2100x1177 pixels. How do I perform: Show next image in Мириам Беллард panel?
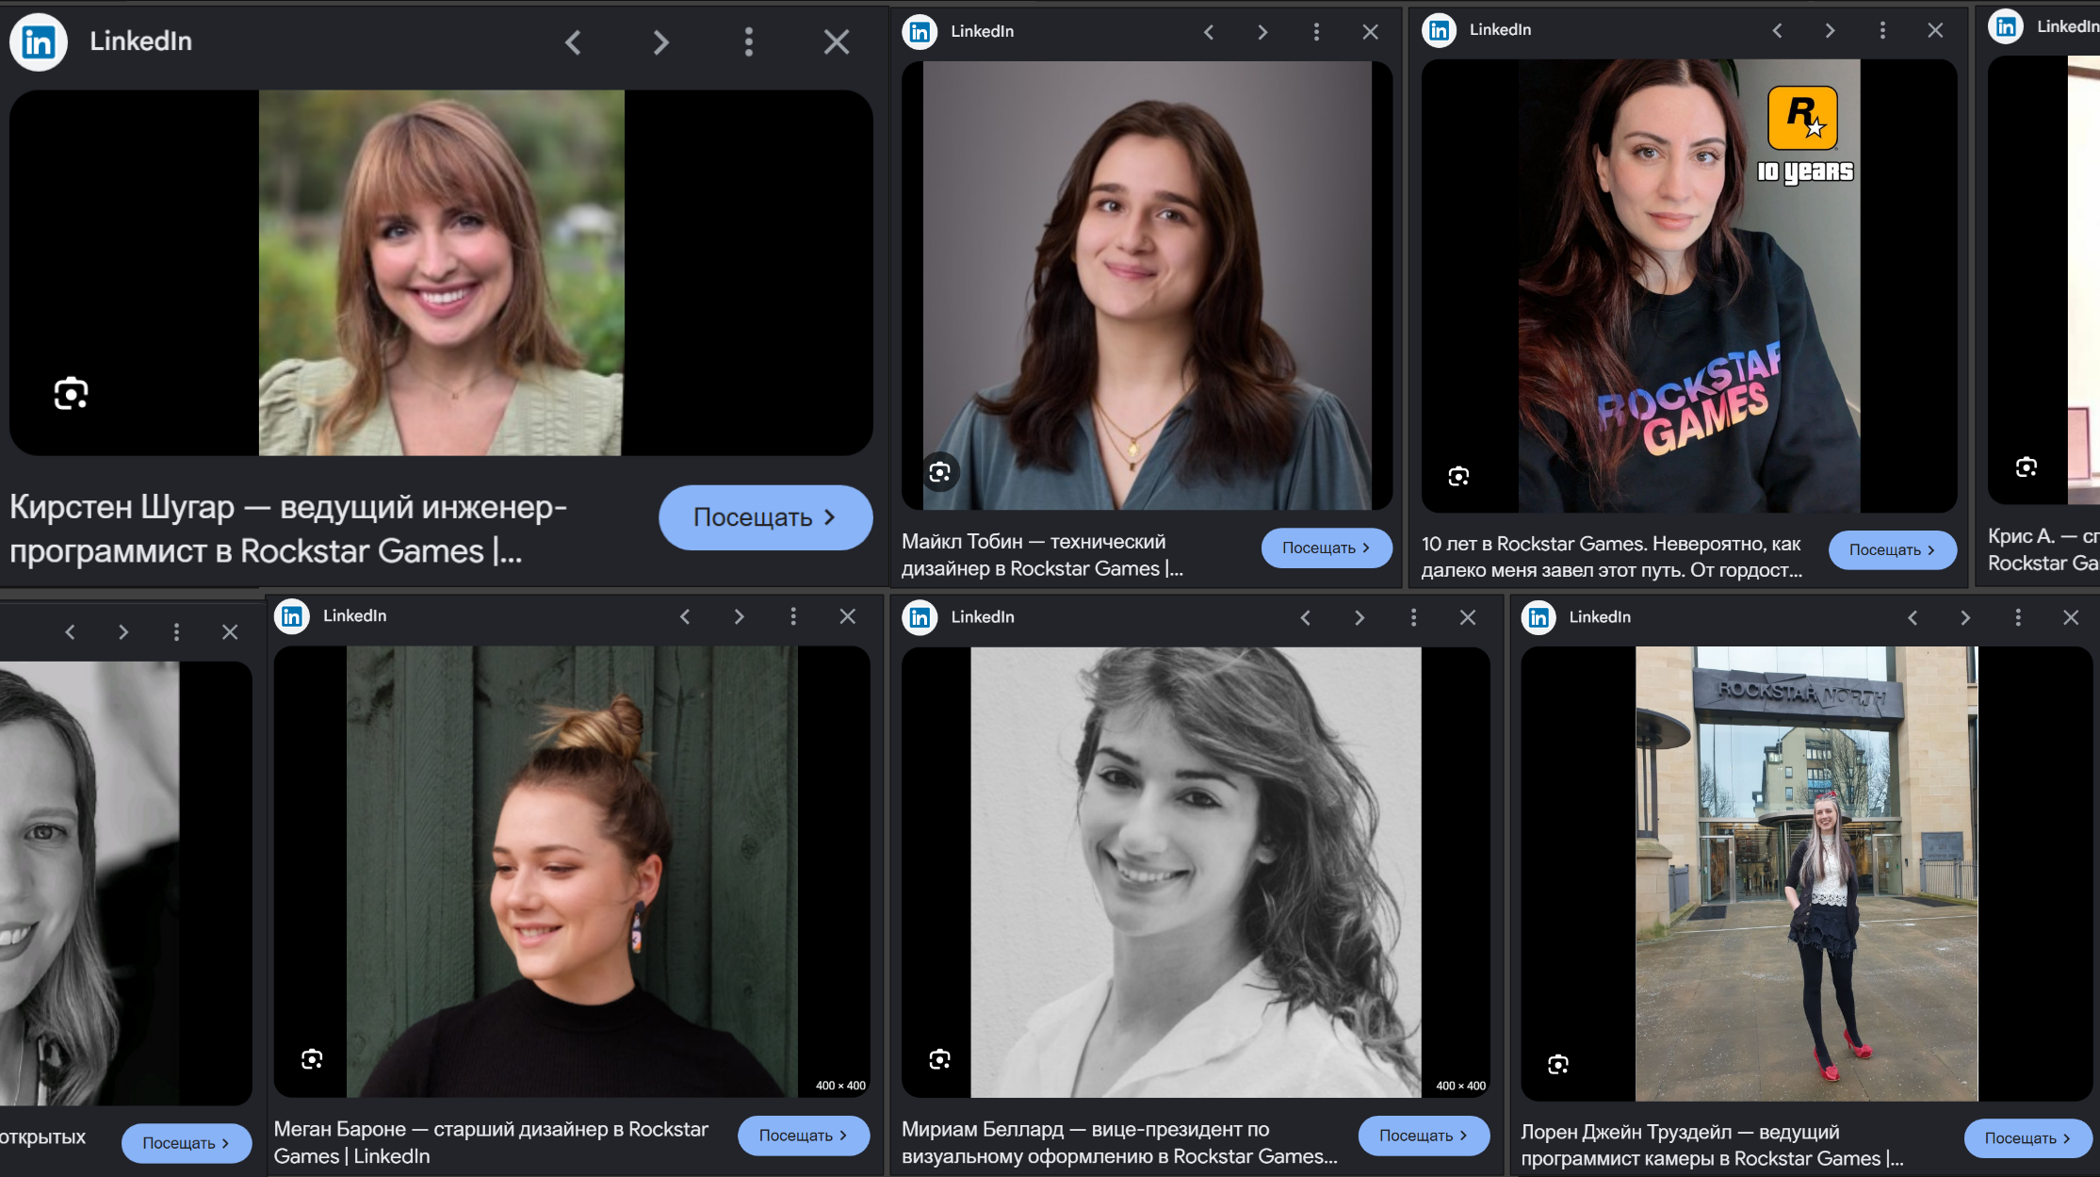click(x=1359, y=617)
